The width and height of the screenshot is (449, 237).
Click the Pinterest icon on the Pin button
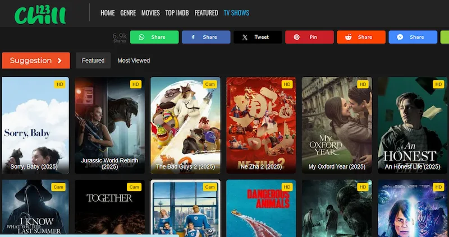pyautogui.click(x=297, y=37)
